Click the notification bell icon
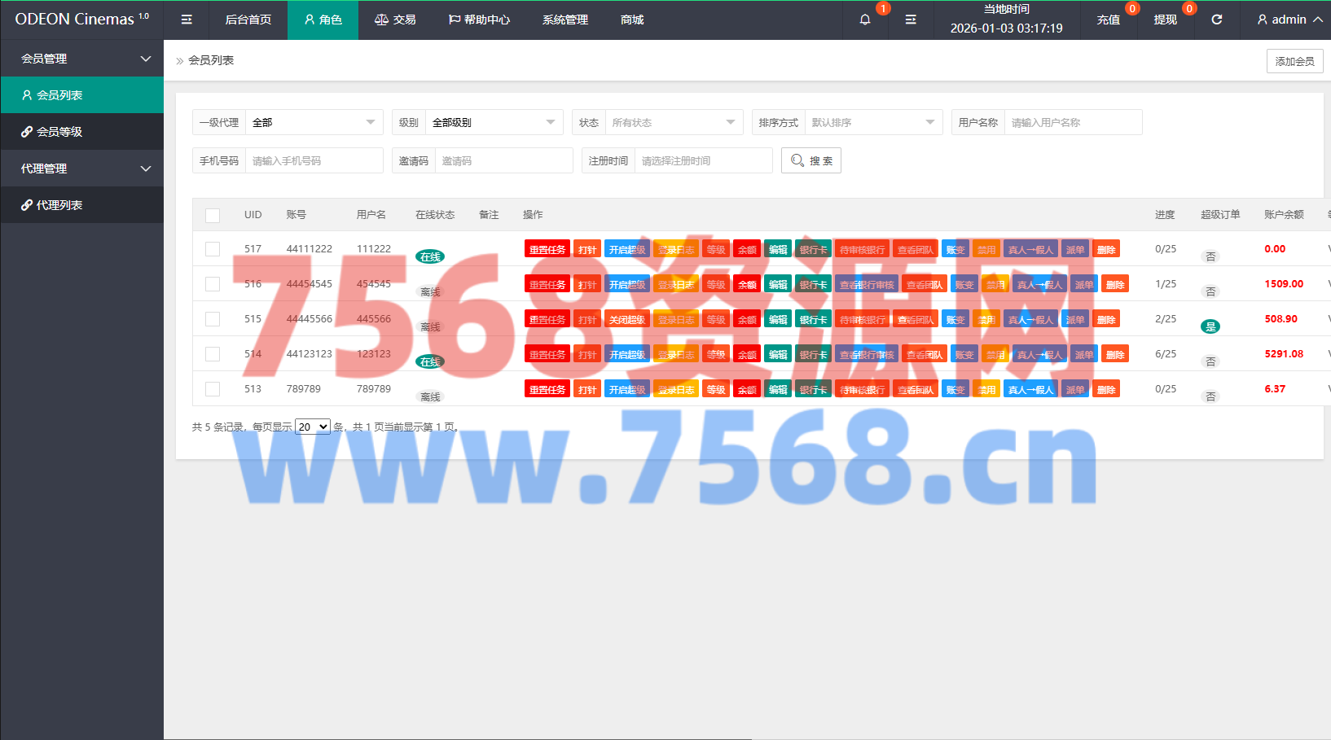Screen dimensions: 1331x740 coord(865,20)
